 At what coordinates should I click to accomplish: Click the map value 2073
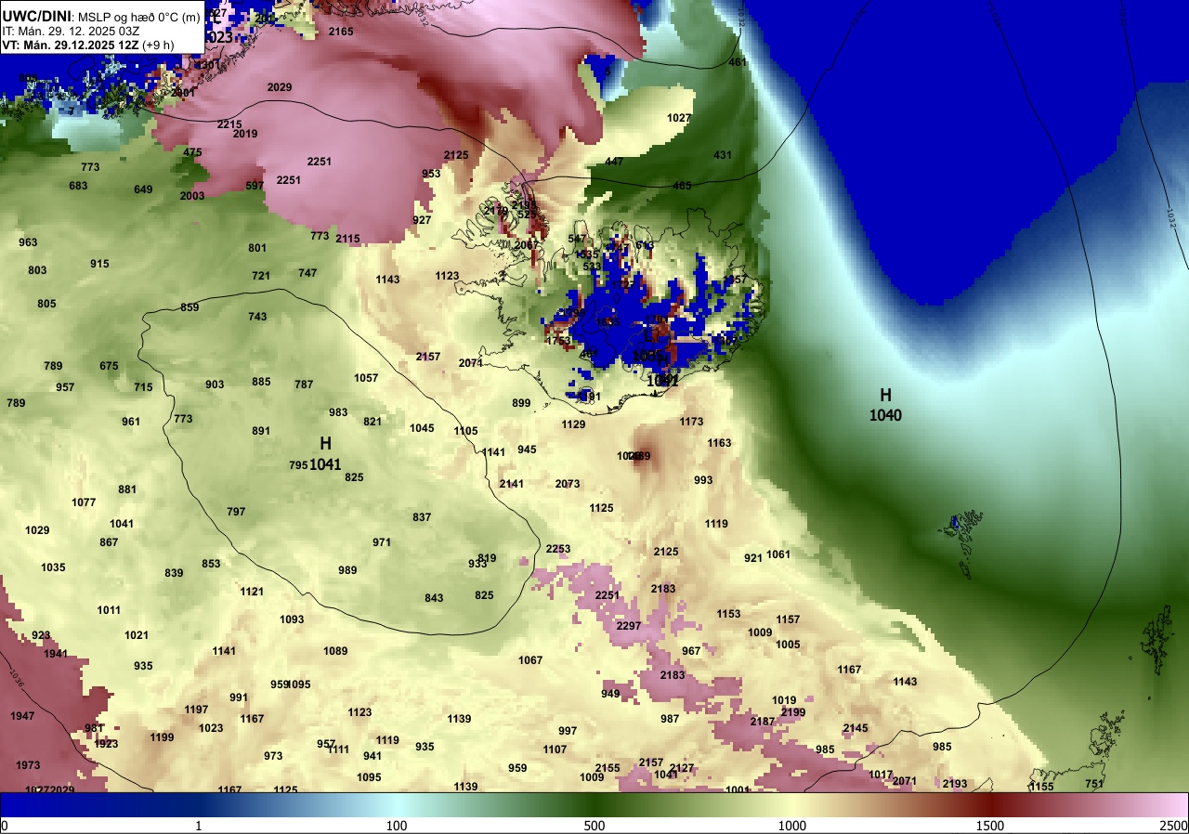568,484
